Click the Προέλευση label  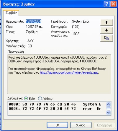click(x=60, y=21)
